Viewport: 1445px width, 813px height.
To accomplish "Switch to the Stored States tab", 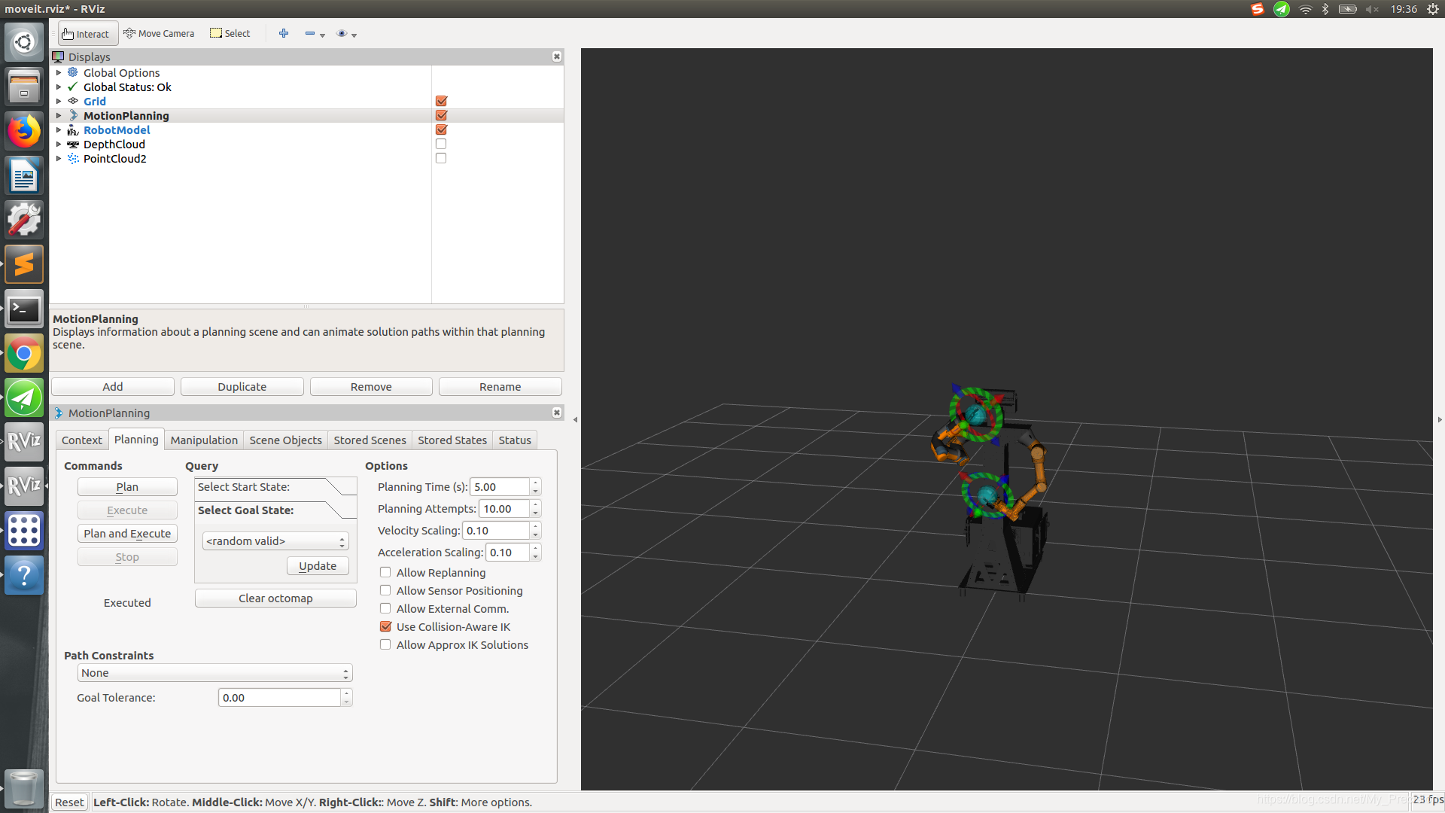I will click(451, 440).
